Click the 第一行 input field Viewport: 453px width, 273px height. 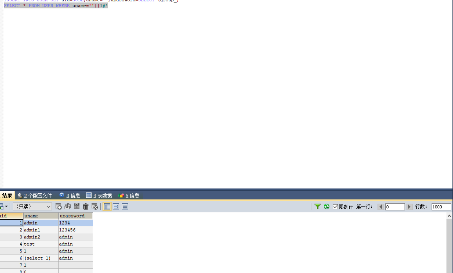click(x=395, y=207)
